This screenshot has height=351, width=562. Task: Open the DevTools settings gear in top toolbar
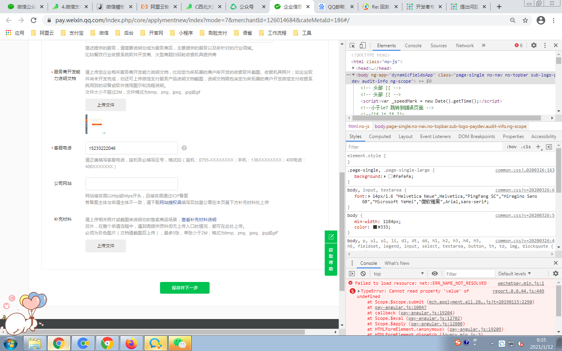coord(534,45)
